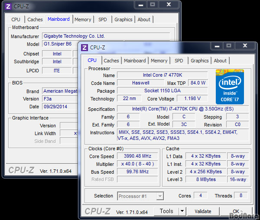Click the Stepping value 3
Viewport: 260px width, 220px height.
(237, 116)
